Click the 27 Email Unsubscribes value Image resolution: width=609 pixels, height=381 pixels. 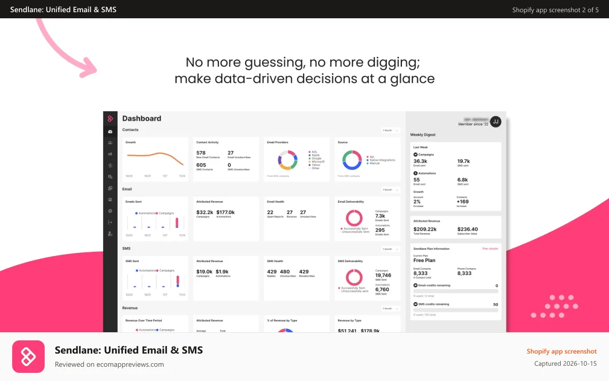click(x=230, y=153)
